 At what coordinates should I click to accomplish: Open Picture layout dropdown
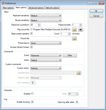[46, 43]
